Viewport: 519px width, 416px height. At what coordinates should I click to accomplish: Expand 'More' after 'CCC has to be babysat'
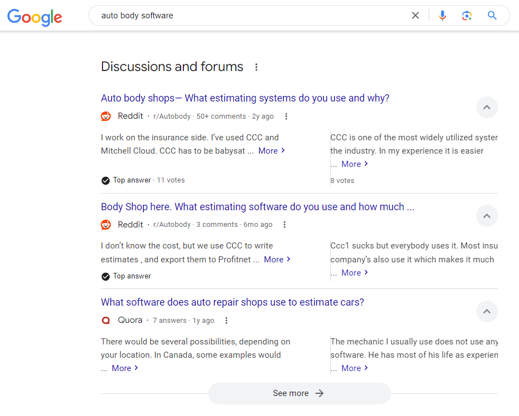pos(271,151)
